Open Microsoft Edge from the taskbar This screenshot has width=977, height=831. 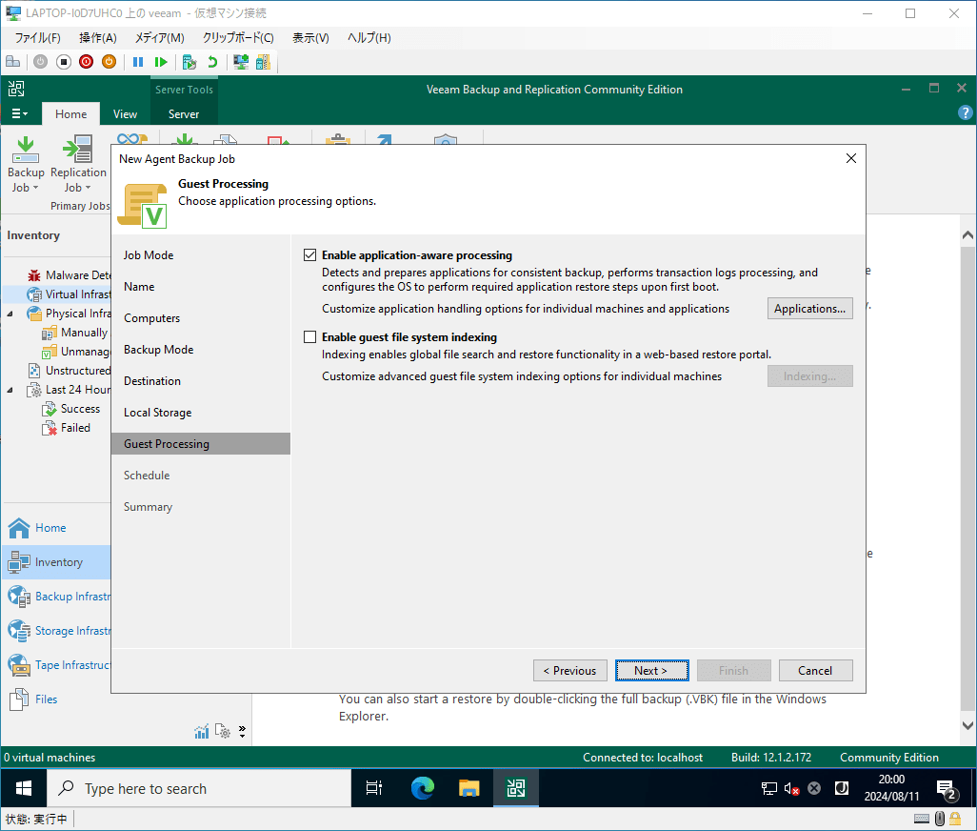coord(423,789)
